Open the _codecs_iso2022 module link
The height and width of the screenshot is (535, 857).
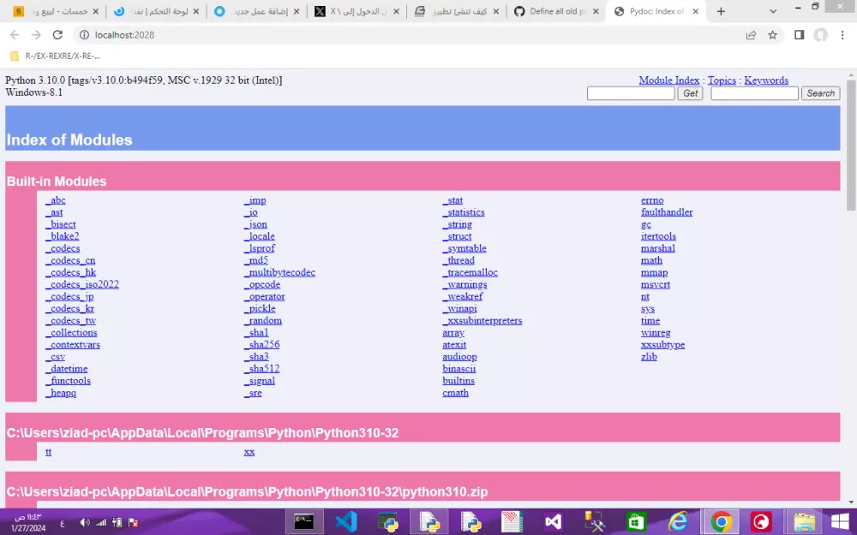(x=82, y=284)
